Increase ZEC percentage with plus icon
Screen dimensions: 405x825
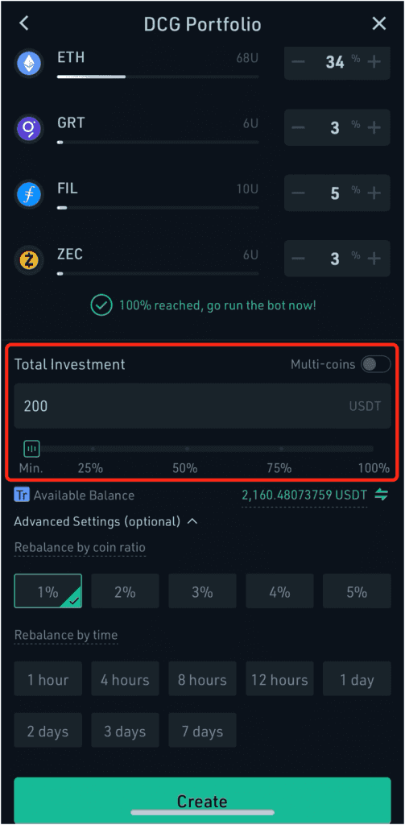point(374,259)
